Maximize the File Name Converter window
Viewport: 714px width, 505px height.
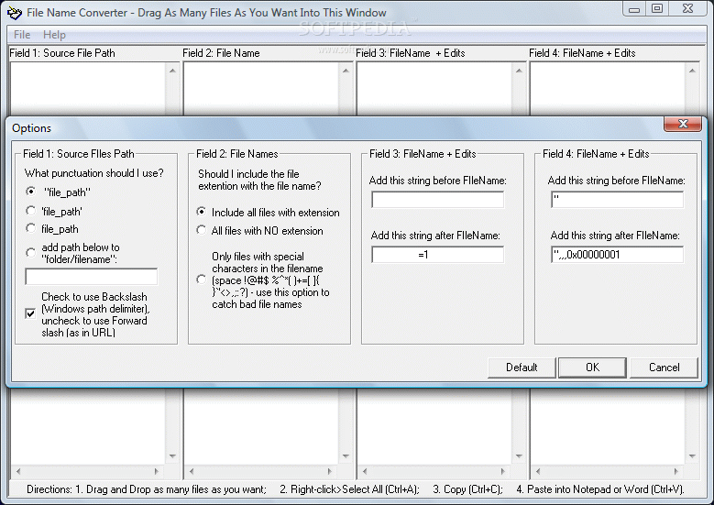point(657,9)
